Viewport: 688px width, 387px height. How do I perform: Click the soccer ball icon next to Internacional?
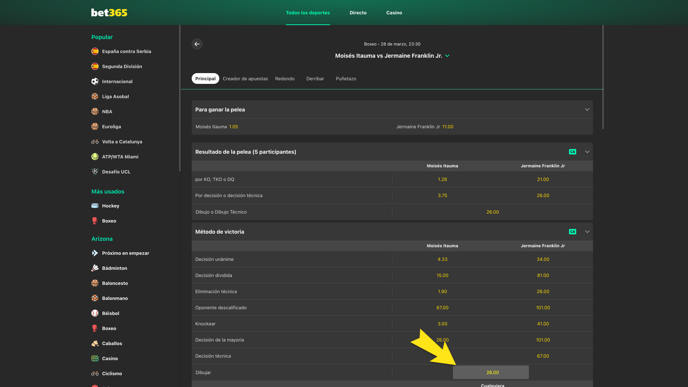point(95,81)
